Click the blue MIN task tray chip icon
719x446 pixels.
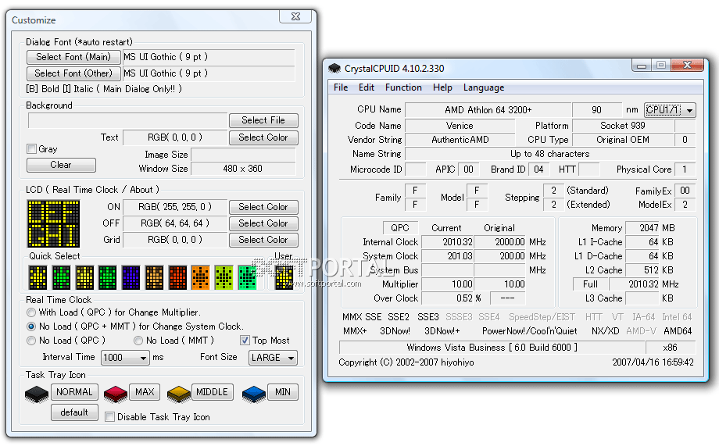pos(254,393)
